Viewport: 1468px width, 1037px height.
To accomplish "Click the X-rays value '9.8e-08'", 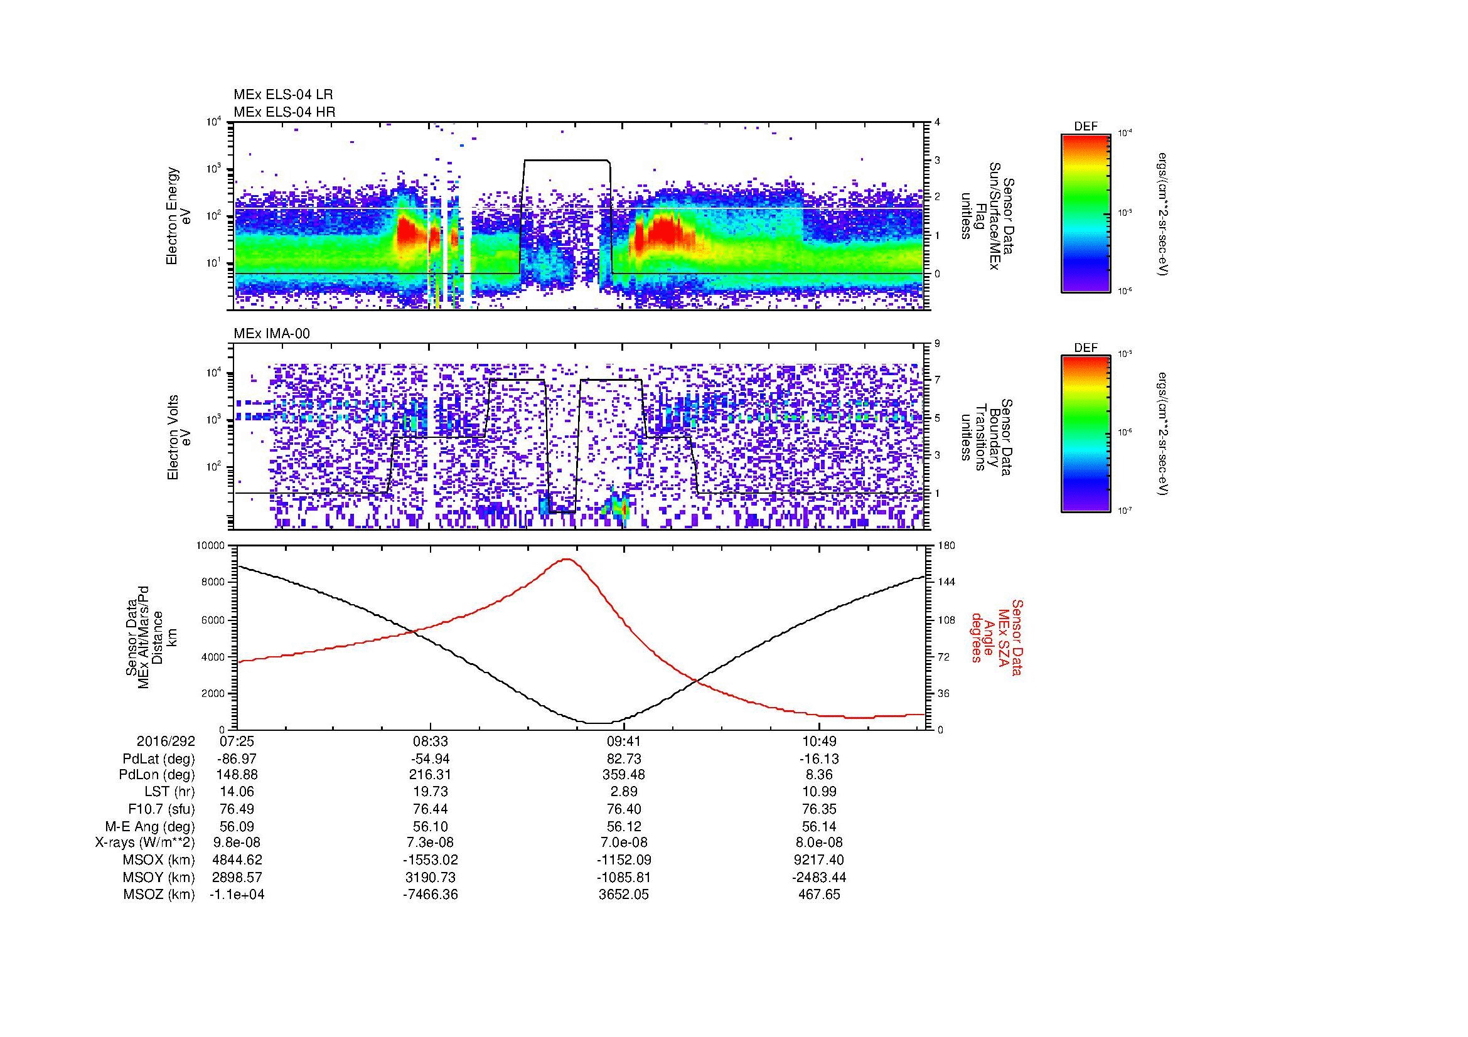I will coord(237,843).
